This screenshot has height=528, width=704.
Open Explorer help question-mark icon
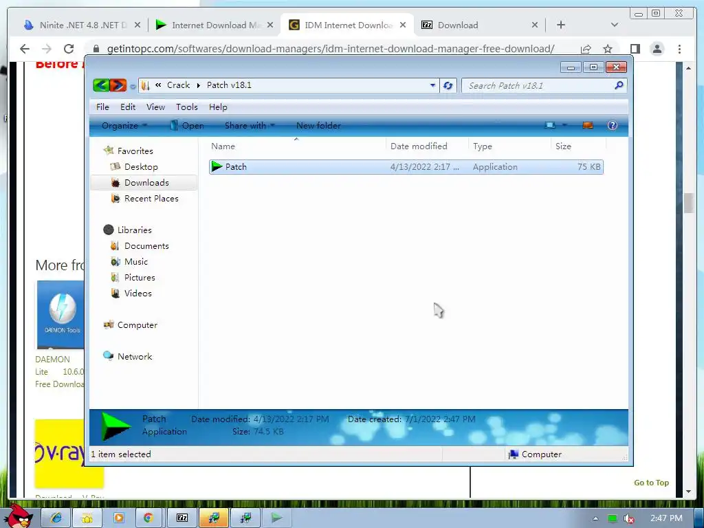click(613, 125)
